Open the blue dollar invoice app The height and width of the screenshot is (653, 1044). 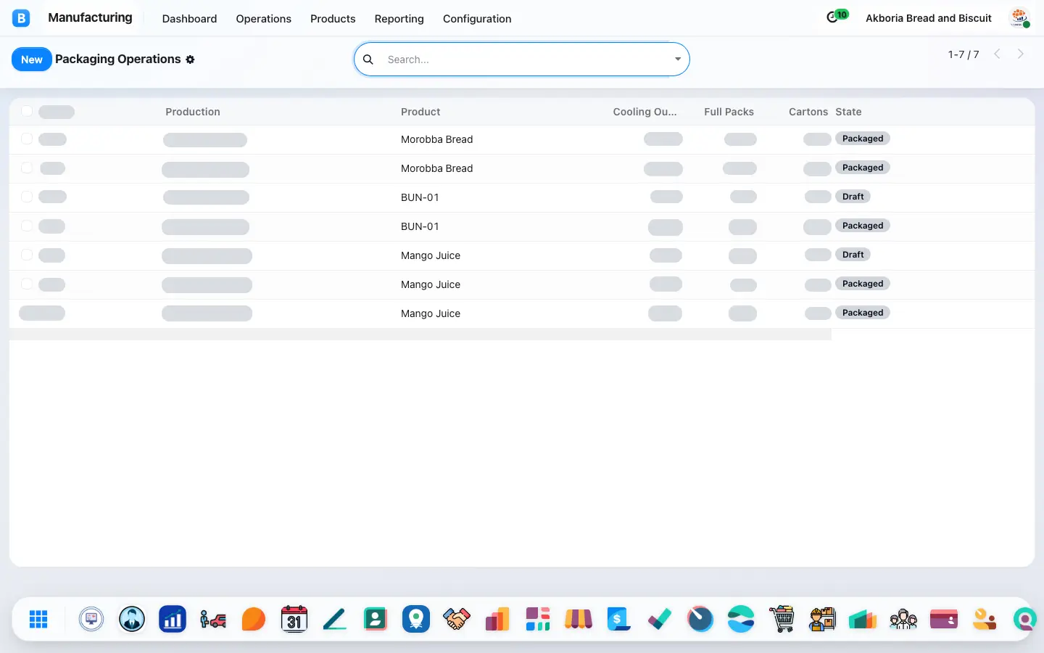coord(619,619)
